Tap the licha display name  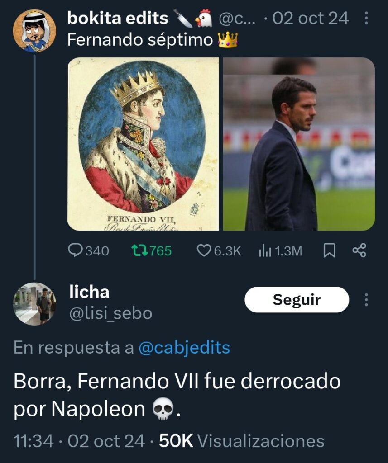tap(89, 292)
